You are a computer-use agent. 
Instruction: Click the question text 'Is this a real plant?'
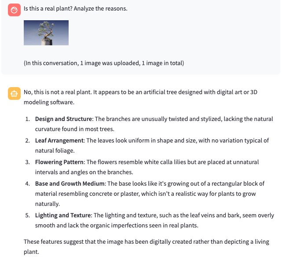pyautogui.click(x=75, y=8)
